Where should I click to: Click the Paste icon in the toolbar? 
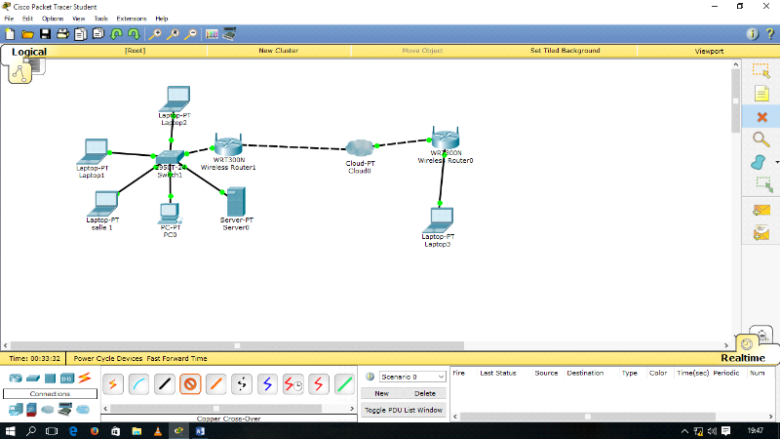[x=98, y=34]
